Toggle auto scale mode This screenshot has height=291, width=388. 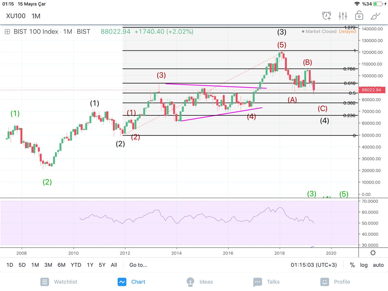(378, 265)
